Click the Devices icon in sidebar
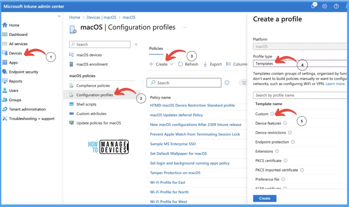The height and width of the screenshot is (207, 349). click(5, 53)
